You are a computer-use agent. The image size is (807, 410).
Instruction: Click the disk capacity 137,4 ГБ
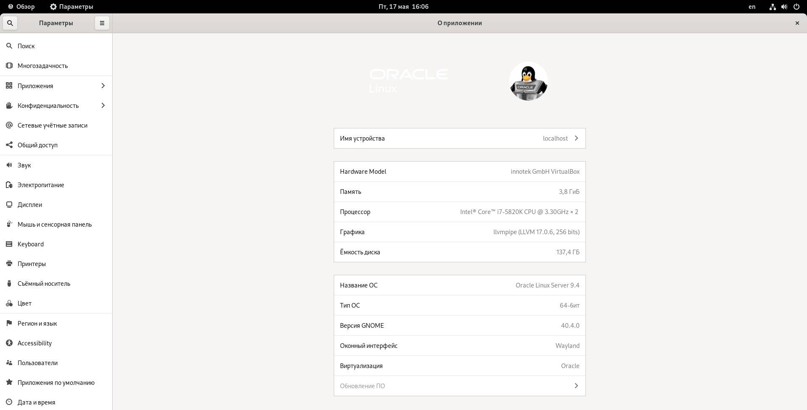[x=568, y=252]
